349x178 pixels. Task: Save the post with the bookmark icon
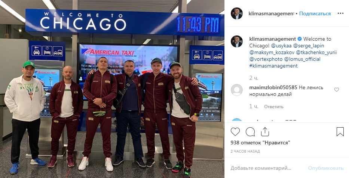[340, 132]
